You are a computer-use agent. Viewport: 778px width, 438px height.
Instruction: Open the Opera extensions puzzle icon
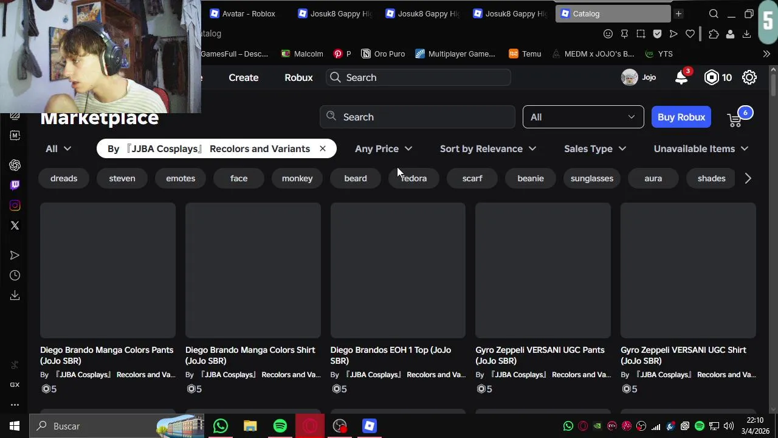coord(714,34)
